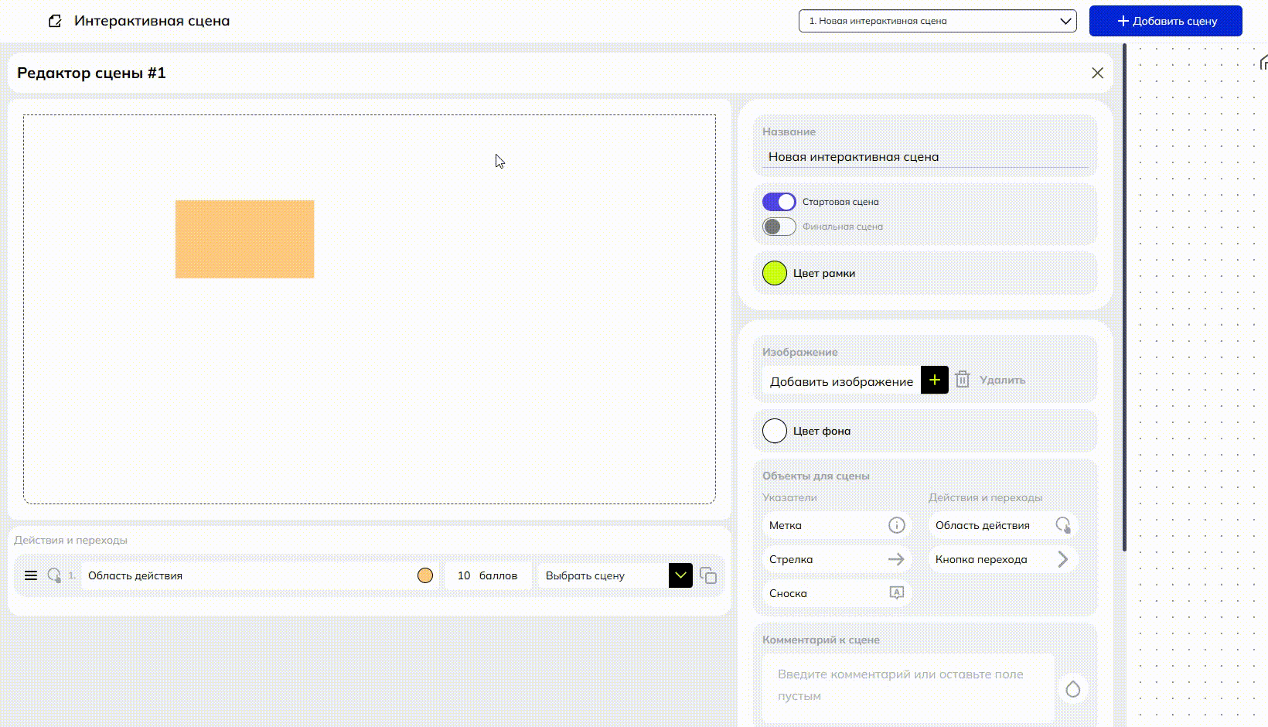Add a Стрелка arrow object

coord(837,559)
